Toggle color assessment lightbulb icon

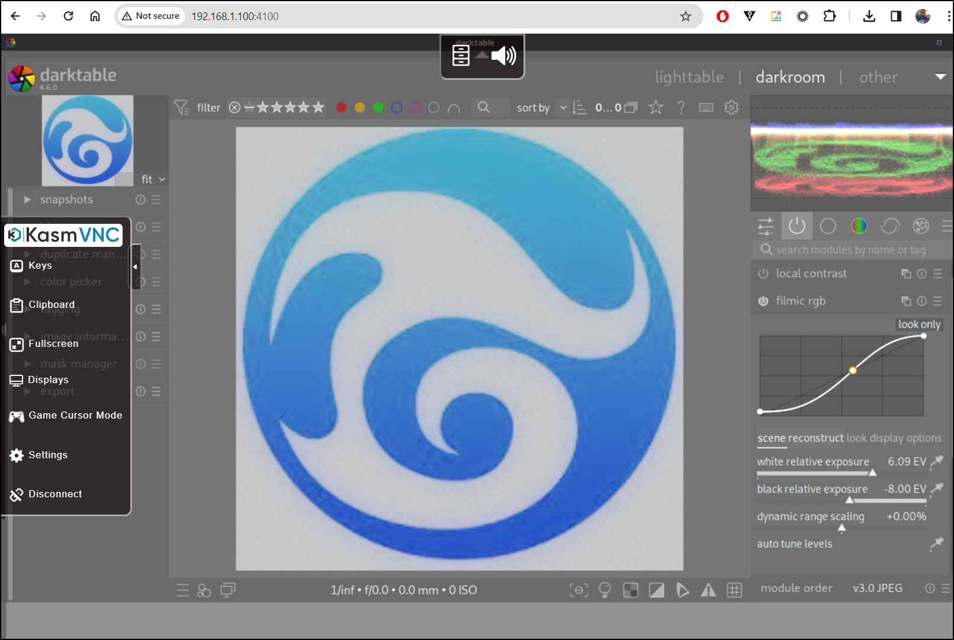click(x=605, y=590)
